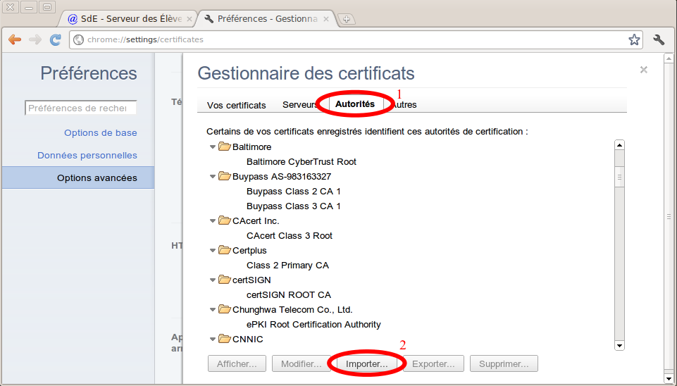The image size is (677, 386).
Task: Open the wrench settings menu
Action: click(659, 40)
